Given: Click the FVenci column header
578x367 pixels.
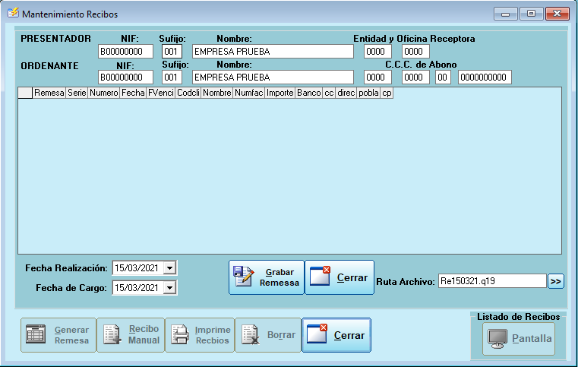Looking at the screenshot, I should pos(161,93).
